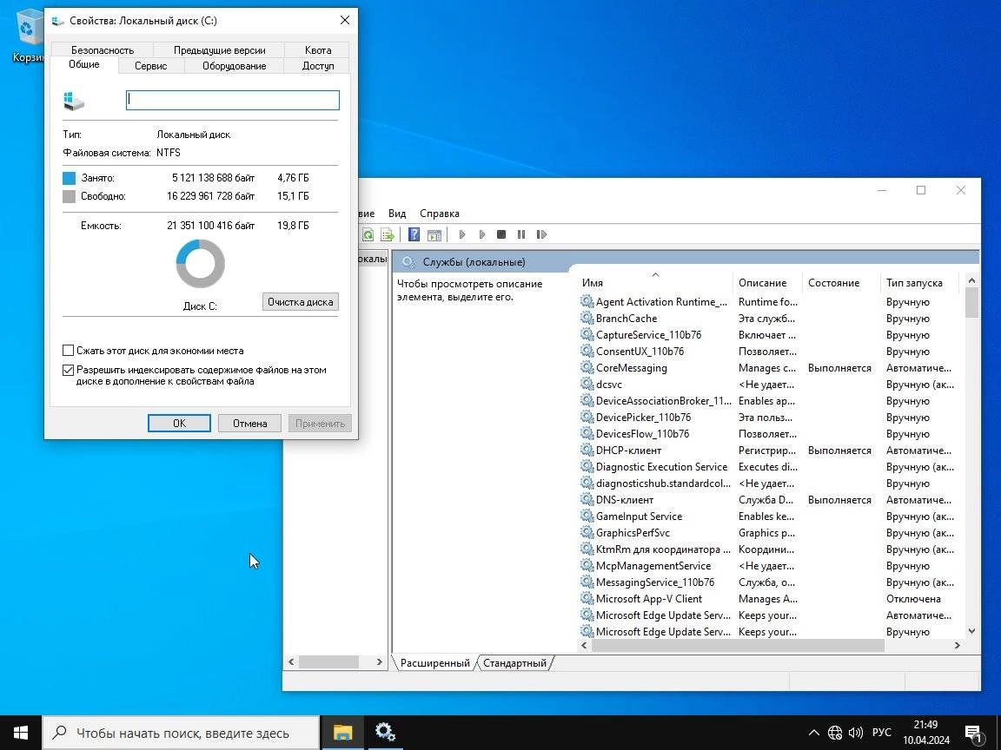Click the tree pane horizontal scrollbar thumb
This screenshot has height=750, width=1001.
click(328, 662)
